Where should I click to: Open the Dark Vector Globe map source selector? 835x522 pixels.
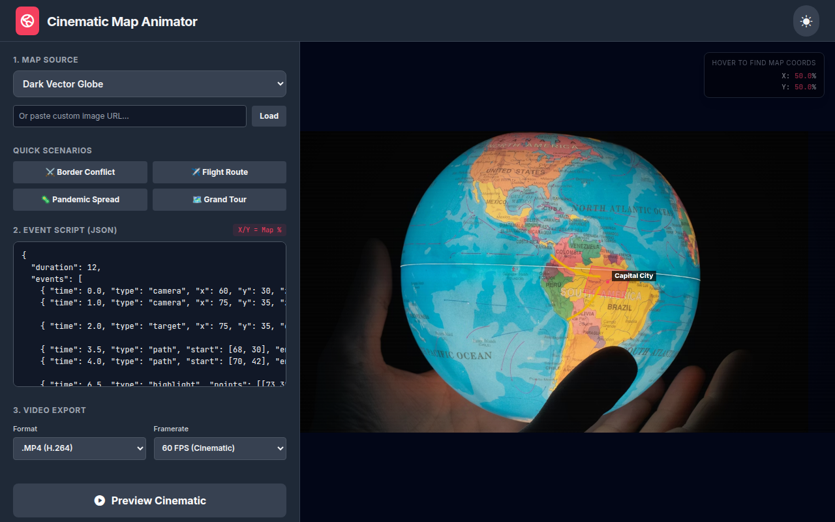(x=149, y=84)
